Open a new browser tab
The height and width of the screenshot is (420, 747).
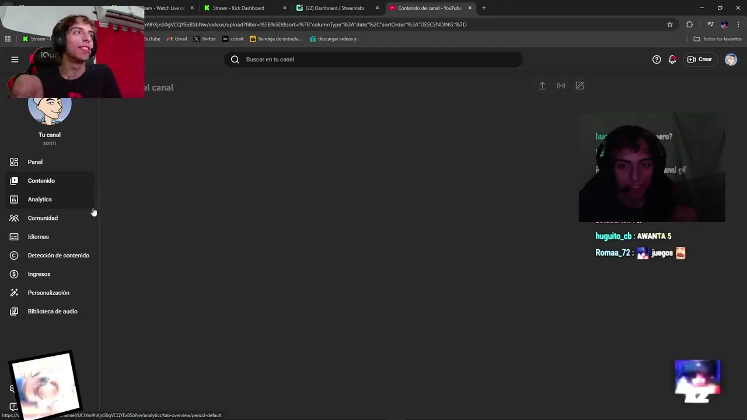pos(484,8)
